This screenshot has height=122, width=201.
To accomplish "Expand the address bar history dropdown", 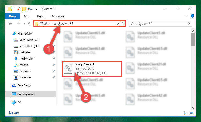I will (117, 24).
